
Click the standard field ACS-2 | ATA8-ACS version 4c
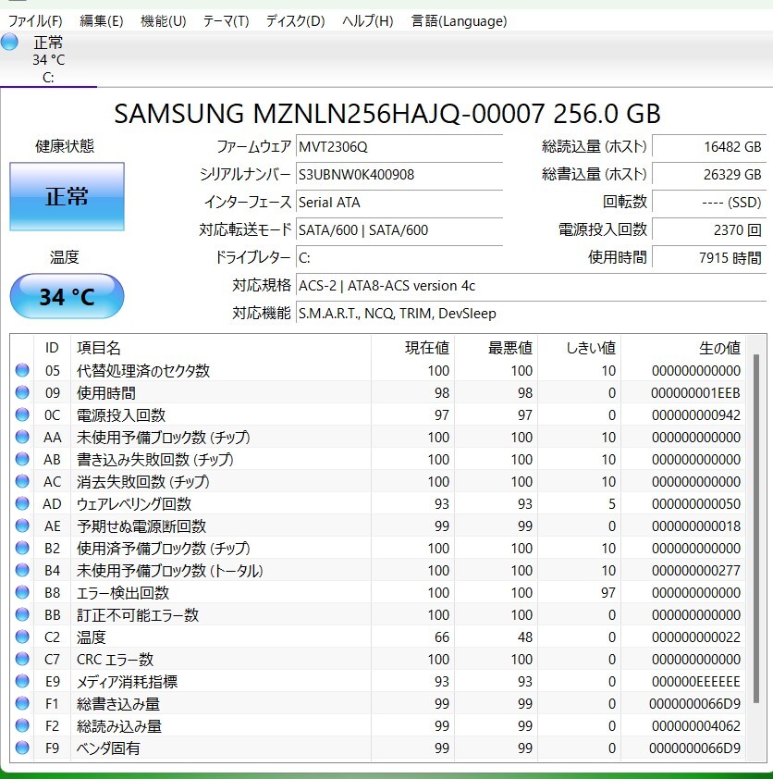pyautogui.click(x=532, y=286)
